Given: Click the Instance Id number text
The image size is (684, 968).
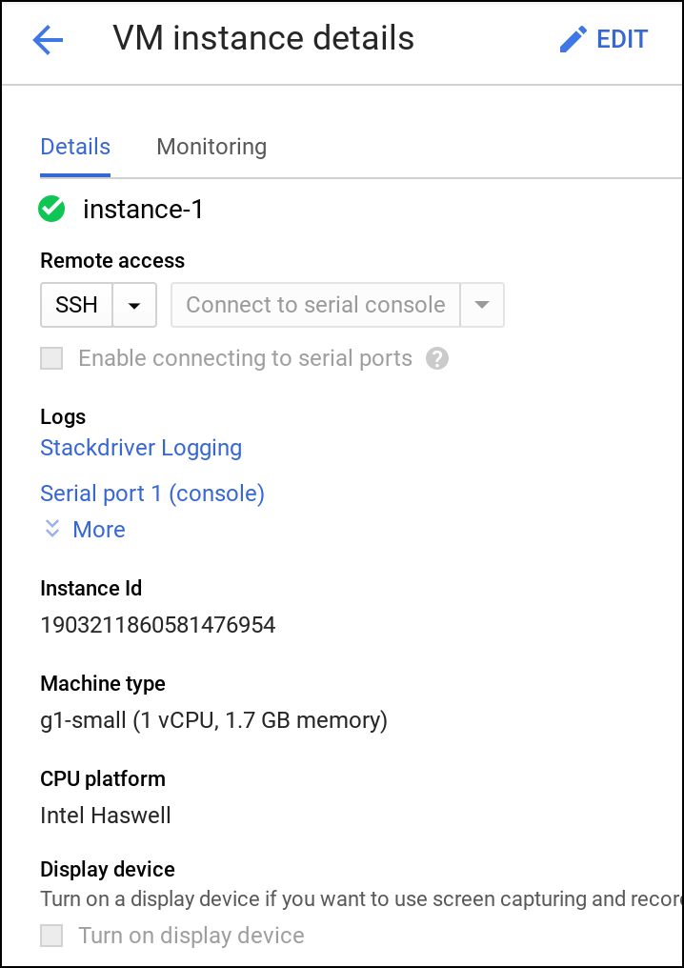Looking at the screenshot, I should click(158, 625).
